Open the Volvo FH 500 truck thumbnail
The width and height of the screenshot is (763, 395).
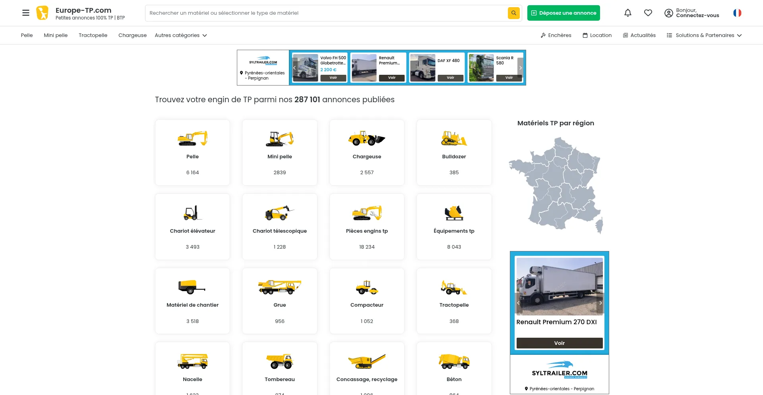305,68
